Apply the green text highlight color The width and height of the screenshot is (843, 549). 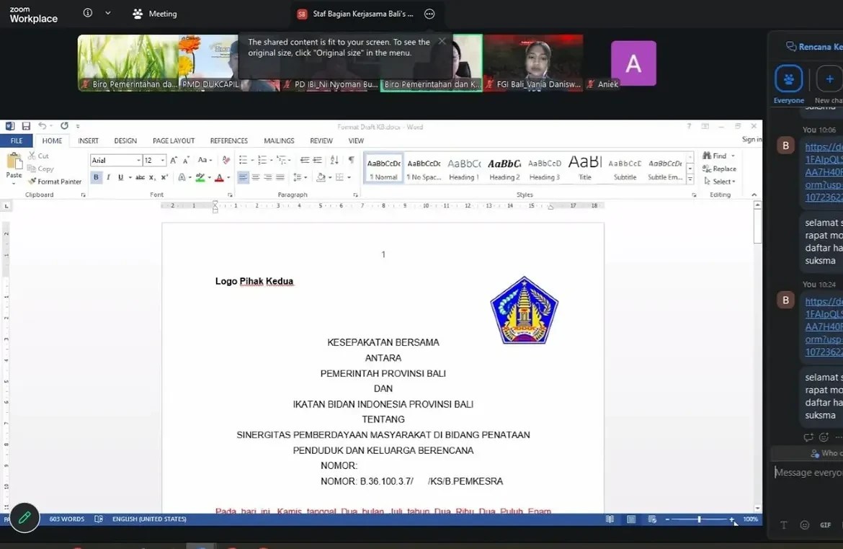tap(200, 177)
